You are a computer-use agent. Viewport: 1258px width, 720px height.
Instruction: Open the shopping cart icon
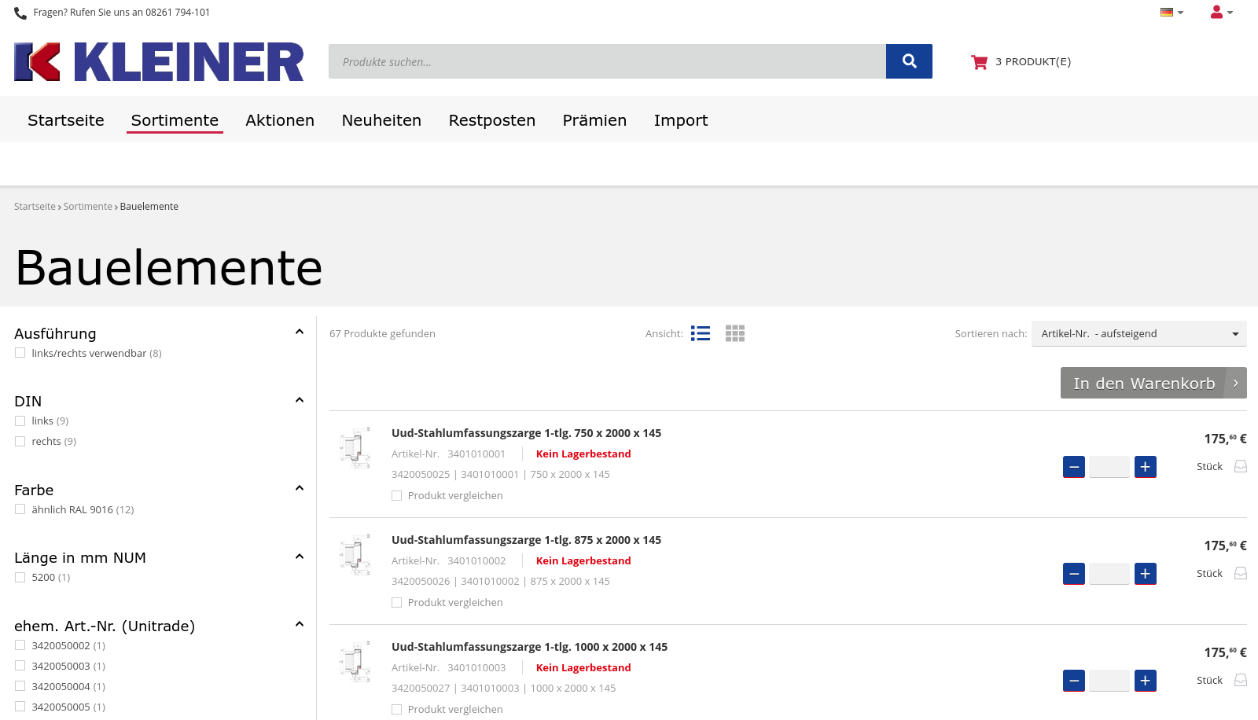pos(979,61)
